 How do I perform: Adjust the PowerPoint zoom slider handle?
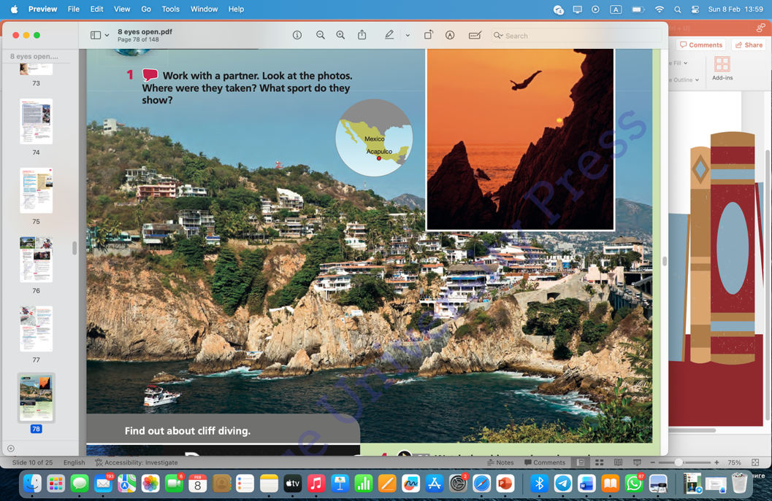(x=679, y=462)
